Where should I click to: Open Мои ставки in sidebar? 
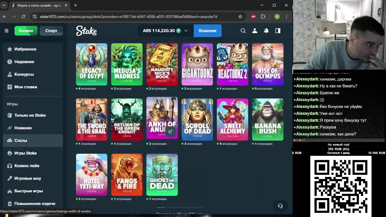pos(33,87)
